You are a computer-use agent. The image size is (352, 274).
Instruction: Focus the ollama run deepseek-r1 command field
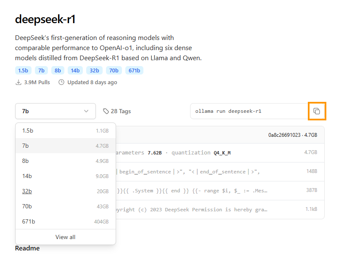[x=249, y=111]
